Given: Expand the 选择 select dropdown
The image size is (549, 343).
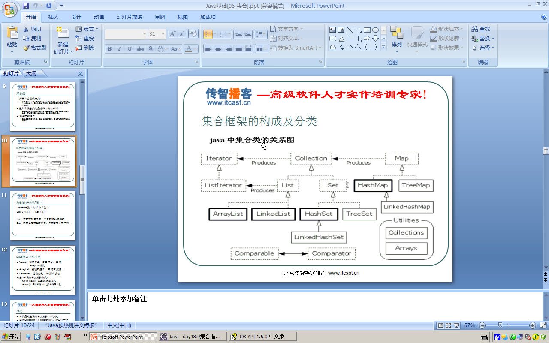Looking at the screenshot, I should pos(483,48).
